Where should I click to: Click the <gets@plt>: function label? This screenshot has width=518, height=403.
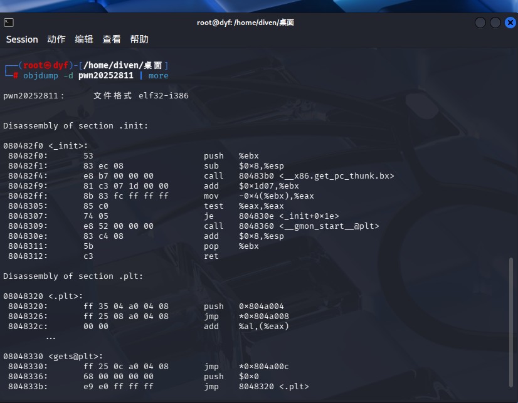point(76,357)
